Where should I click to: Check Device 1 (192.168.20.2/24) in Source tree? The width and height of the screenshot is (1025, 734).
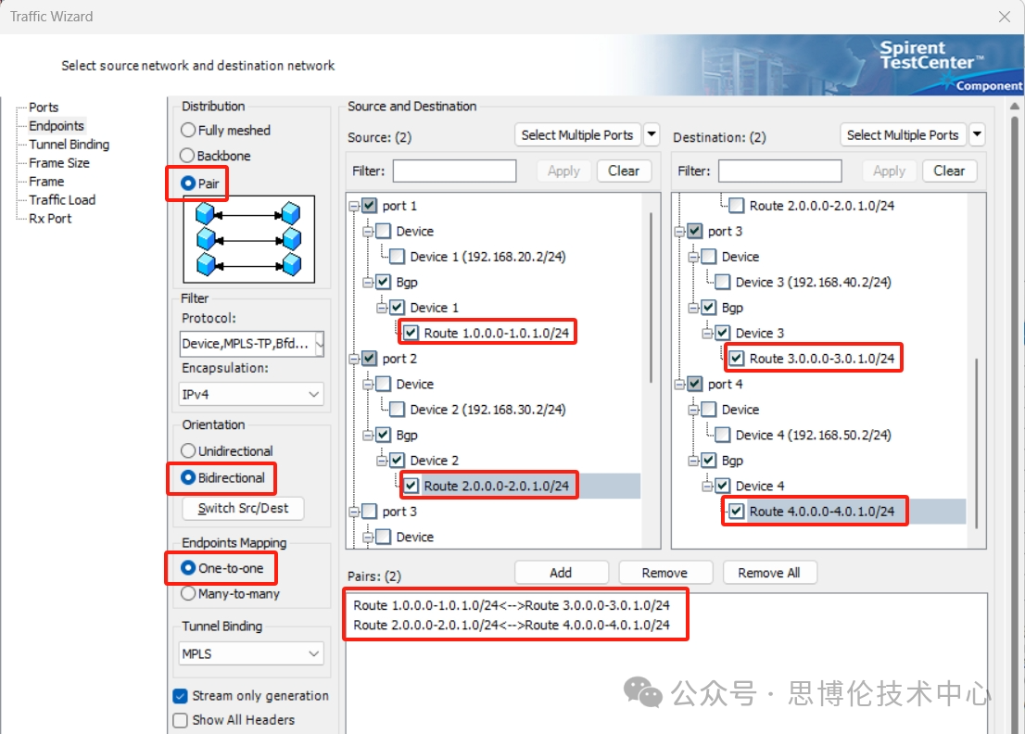click(x=397, y=257)
